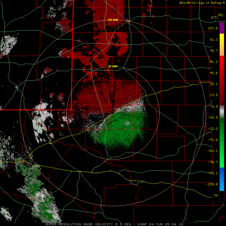Click the Super-Resolution Base Velocity caption
This screenshot has height=226, width=226.
[x=114, y=224]
